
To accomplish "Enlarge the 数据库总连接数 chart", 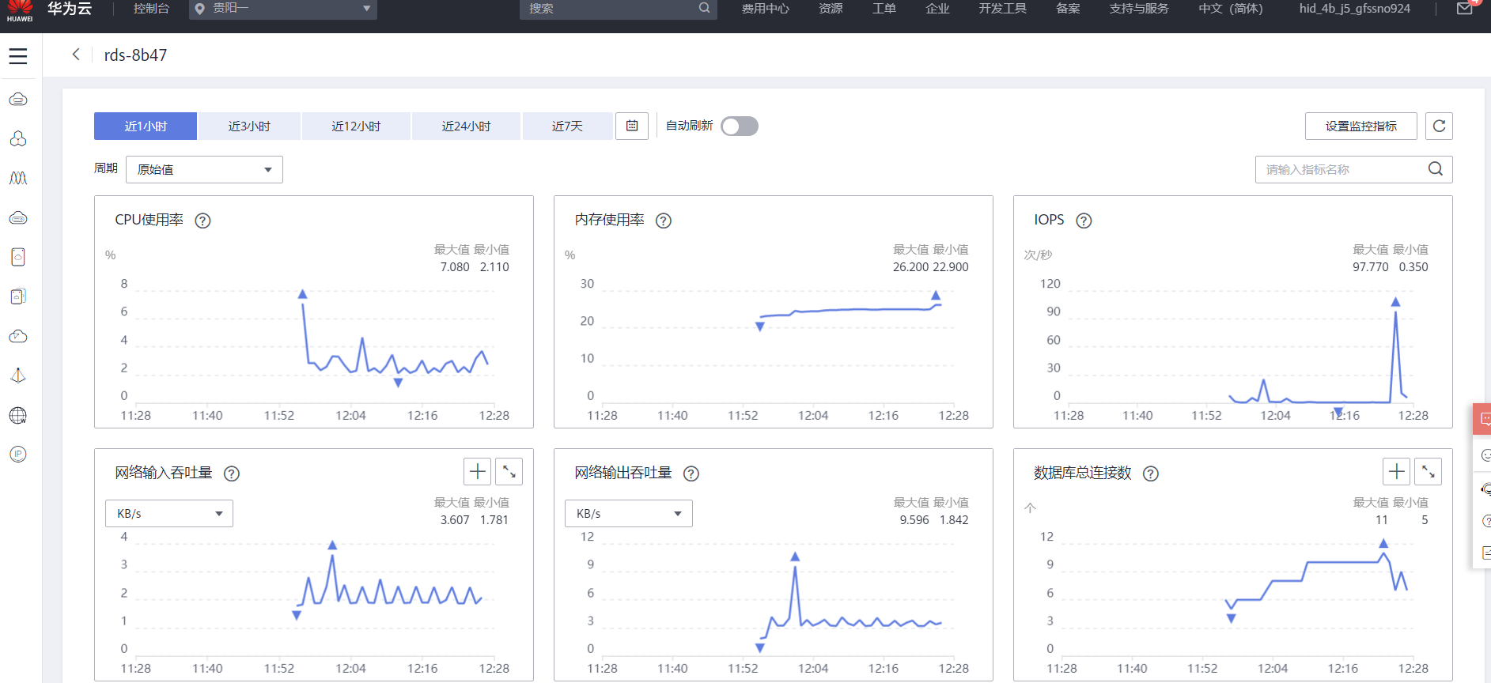I will tap(1429, 472).
